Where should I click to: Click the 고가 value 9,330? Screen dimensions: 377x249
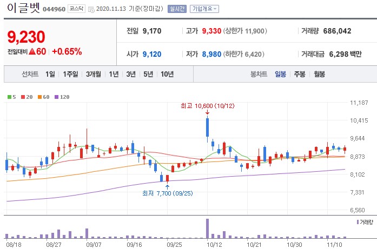coord(211,31)
